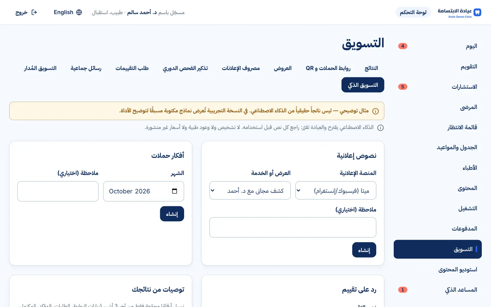This screenshot has height=307, width=491.
Task: Switch to the طلب التقييمات tab
Action: [x=132, y=68]
